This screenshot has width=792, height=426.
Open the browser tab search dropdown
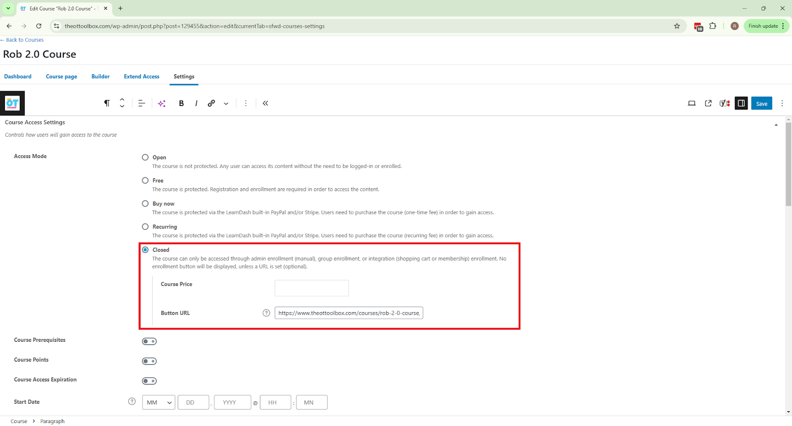(8, 8)
